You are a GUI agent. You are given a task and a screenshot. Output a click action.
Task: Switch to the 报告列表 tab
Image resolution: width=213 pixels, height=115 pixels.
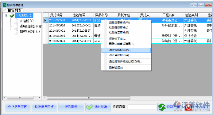[x=14, y=10]
